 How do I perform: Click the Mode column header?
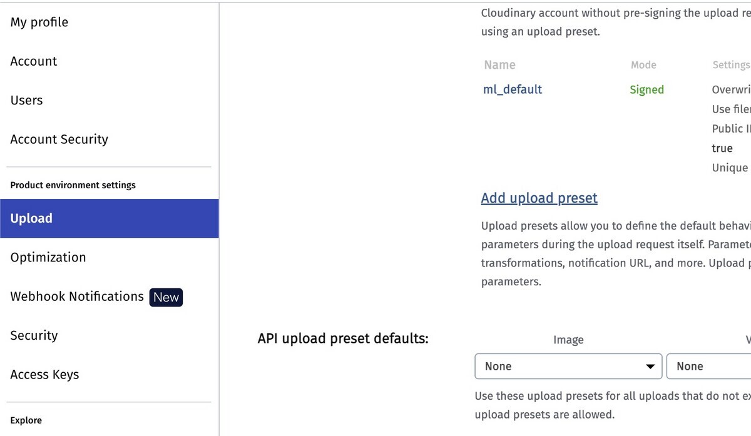click(643, 64)
